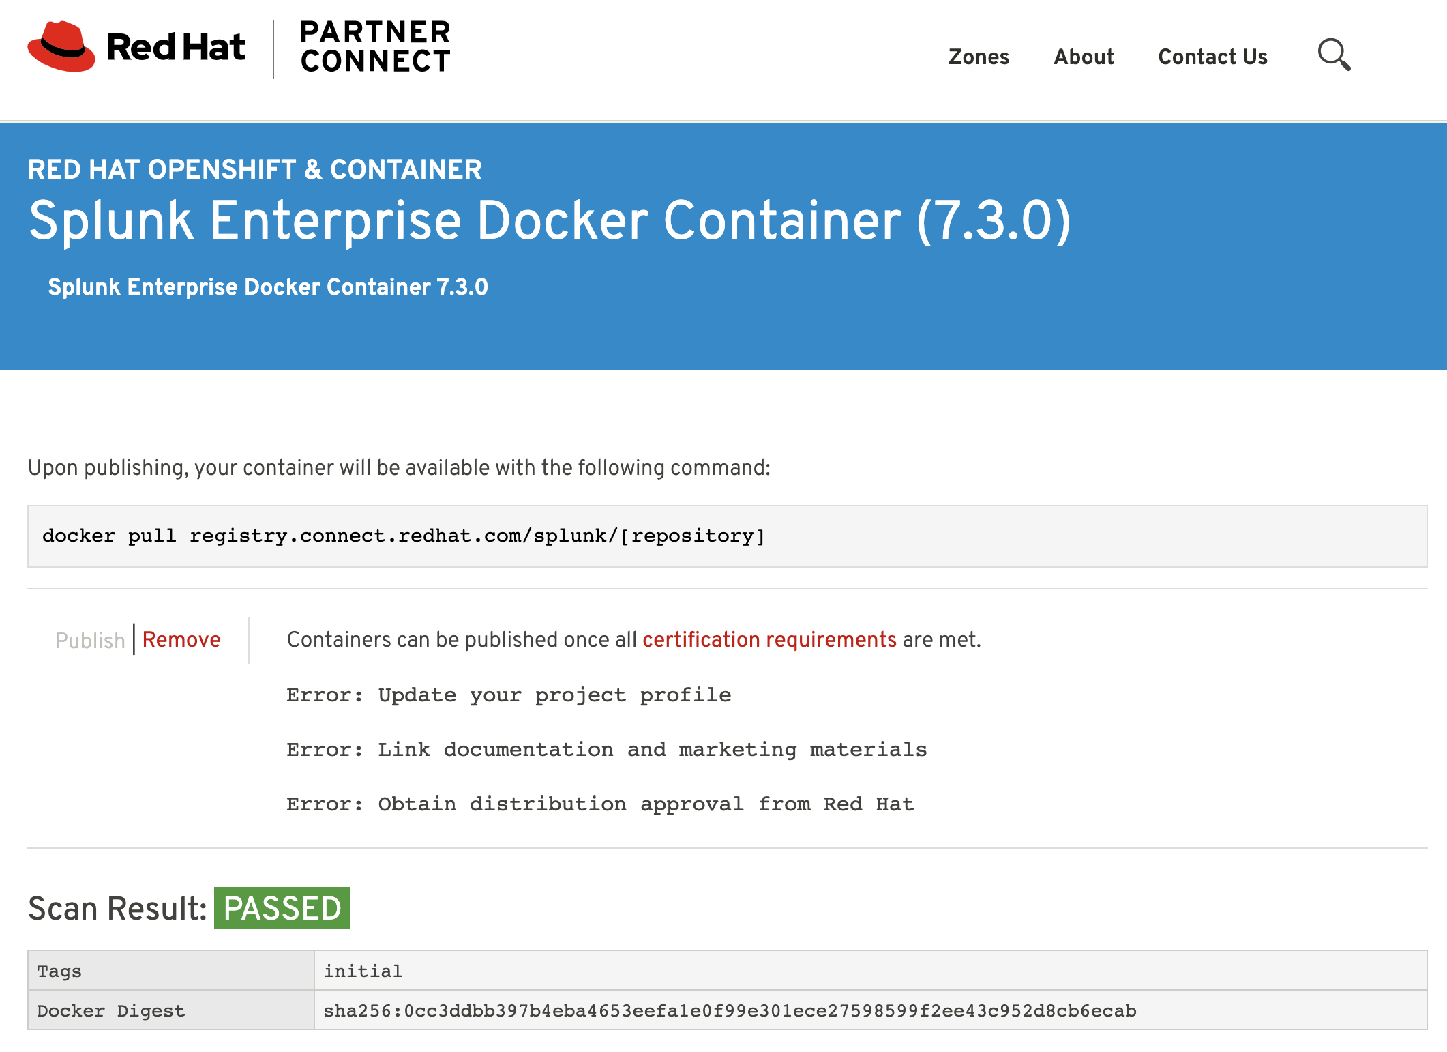Click the docker pull command box
1447x1052 pixels.
[x=727, y=536]
